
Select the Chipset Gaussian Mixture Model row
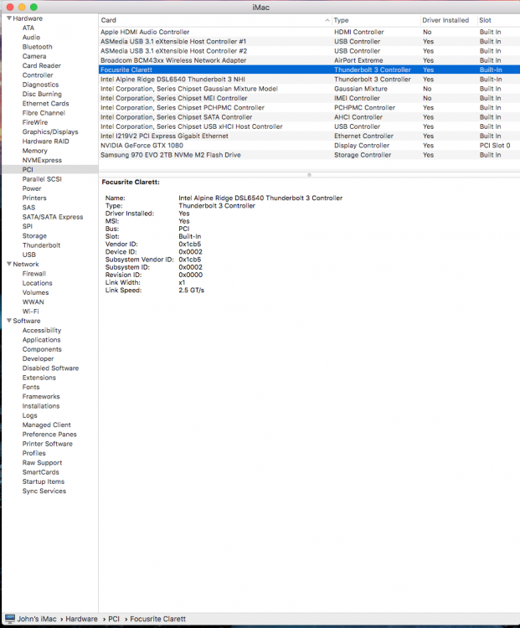309,89
